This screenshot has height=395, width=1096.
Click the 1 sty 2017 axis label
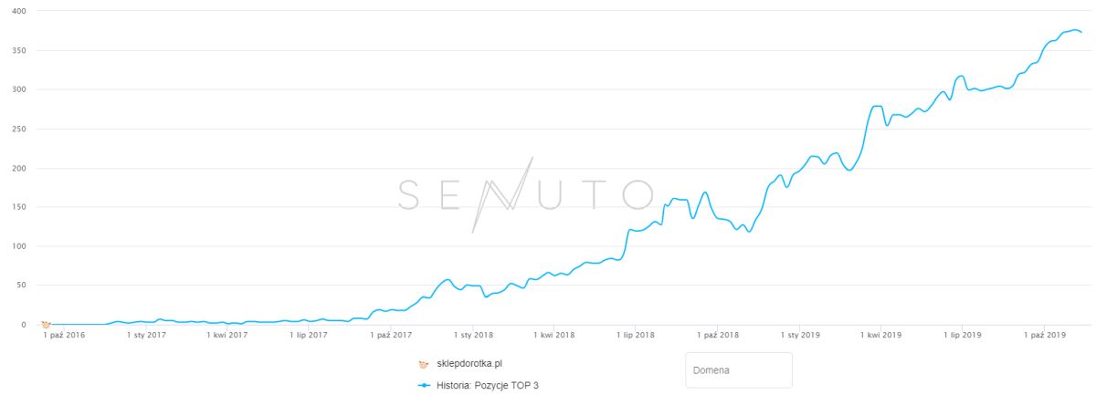(146, 336)
